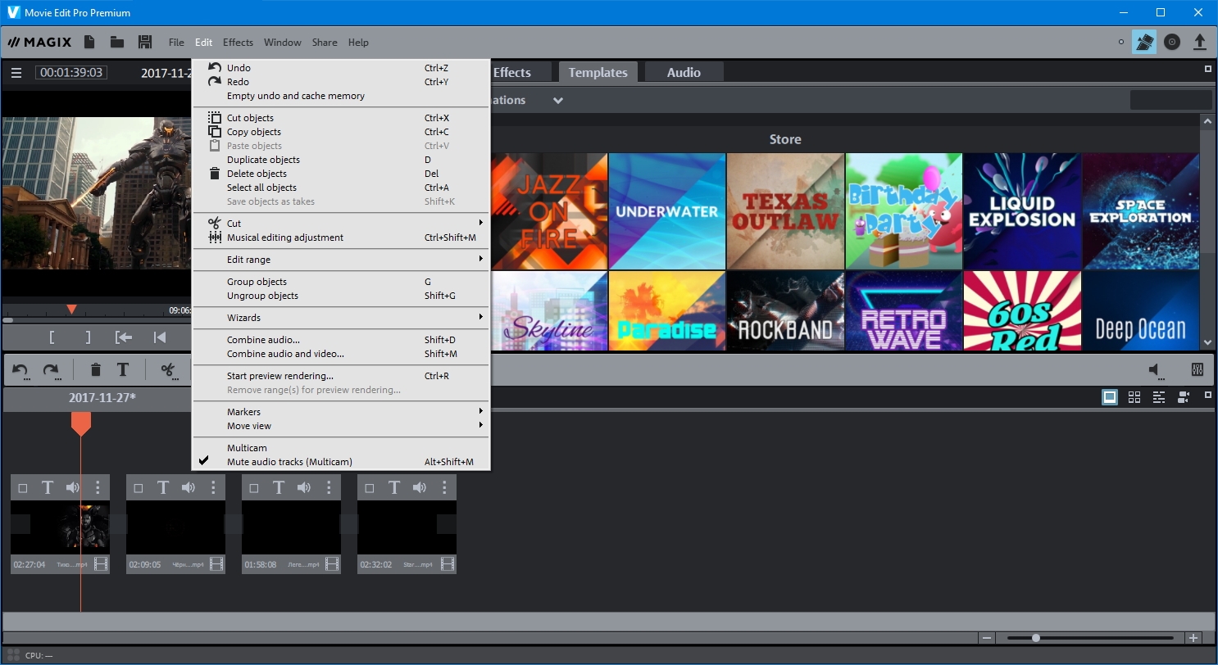Screen dimensions: 1218x665
Task: Open the burn disc icon
Action: pyautogui.click(x=1172, y=42)
